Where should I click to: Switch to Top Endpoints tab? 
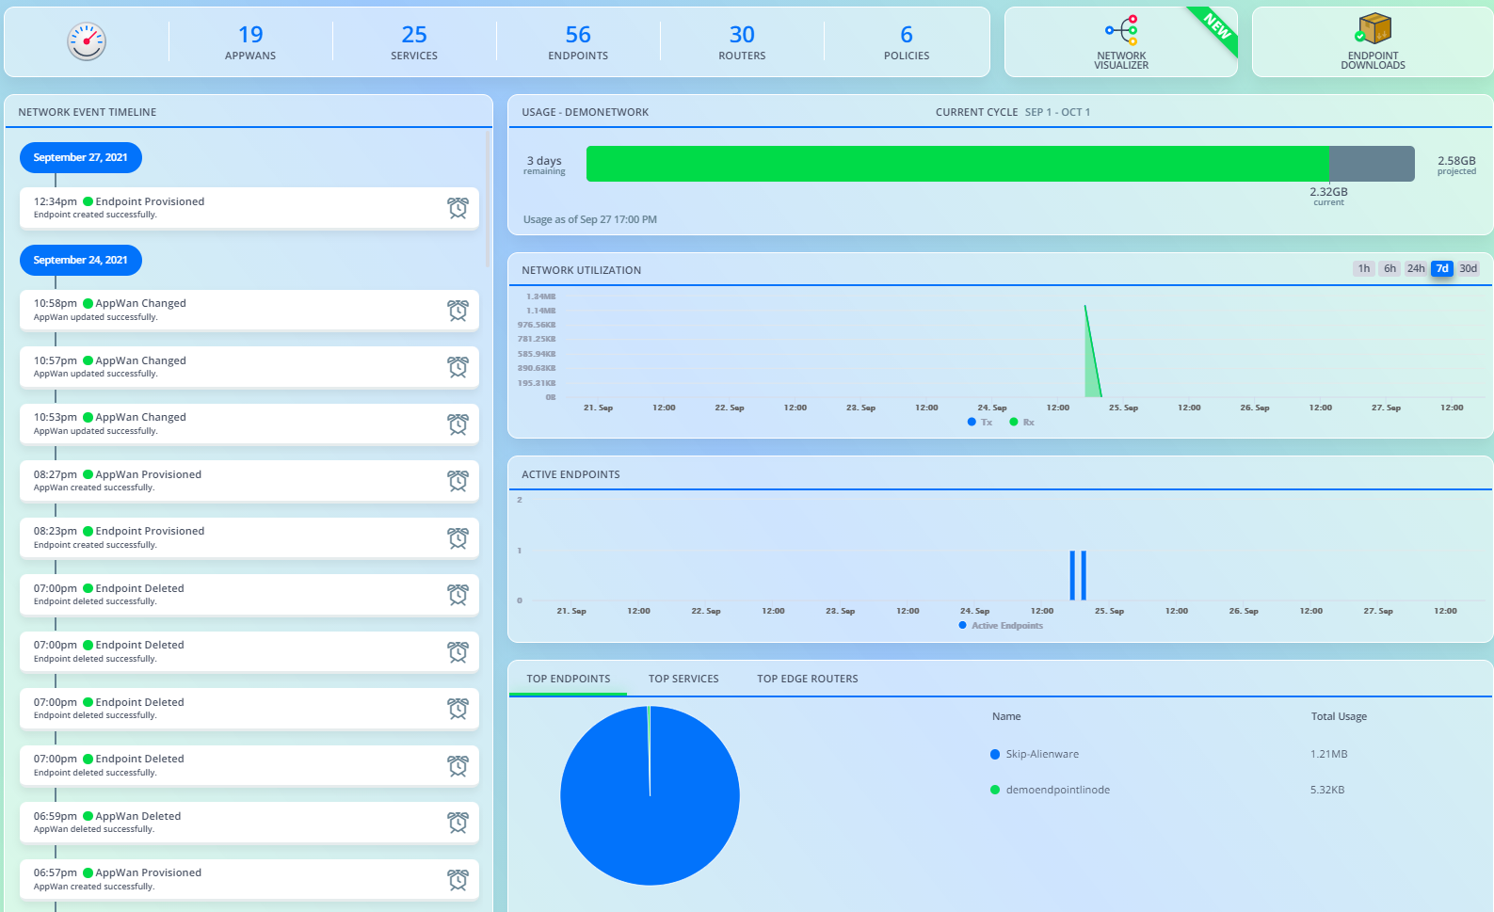click(569, 679)
